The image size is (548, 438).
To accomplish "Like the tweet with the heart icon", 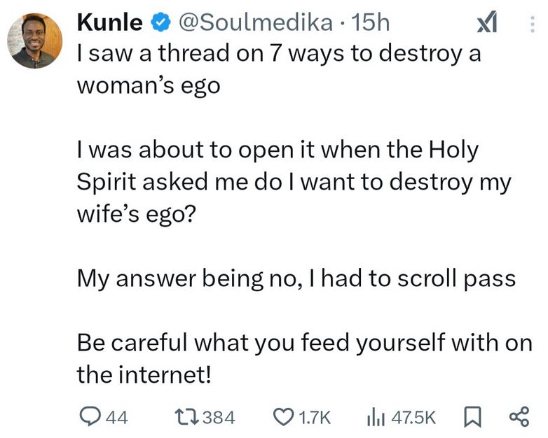I will coord(285,417).
